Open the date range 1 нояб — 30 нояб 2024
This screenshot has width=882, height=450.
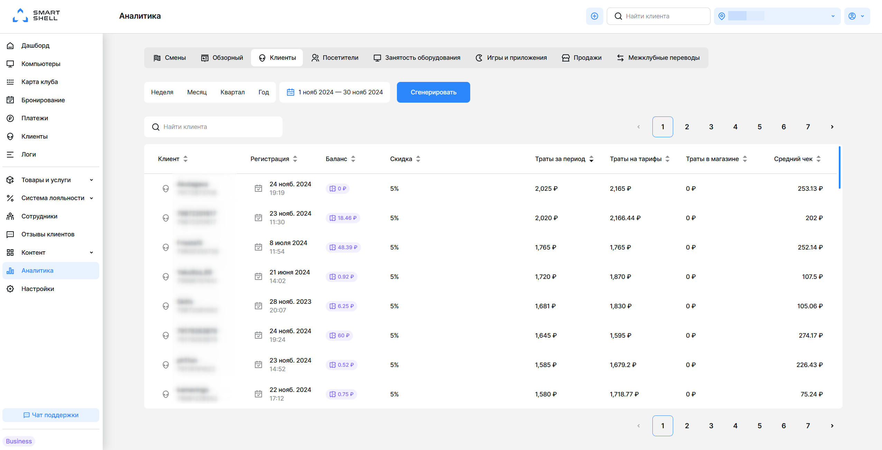(x=335, y=92)
